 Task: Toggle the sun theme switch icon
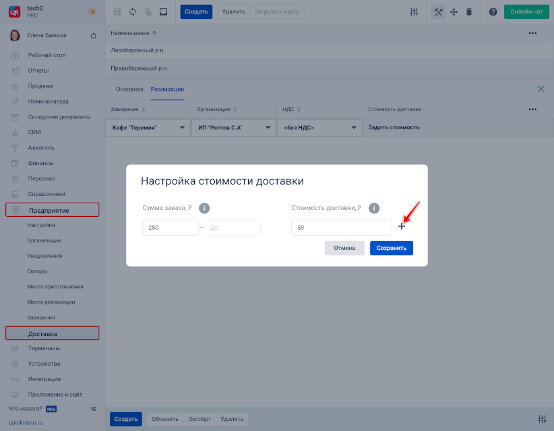92,12
